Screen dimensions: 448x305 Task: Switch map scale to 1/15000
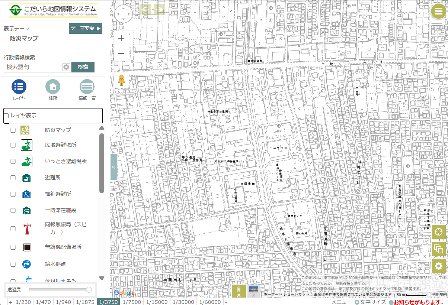click(x=156, y=302)
